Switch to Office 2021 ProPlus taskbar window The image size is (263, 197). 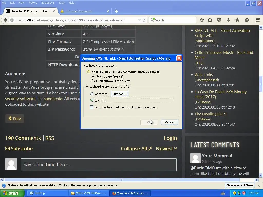(x=89, y=193)
